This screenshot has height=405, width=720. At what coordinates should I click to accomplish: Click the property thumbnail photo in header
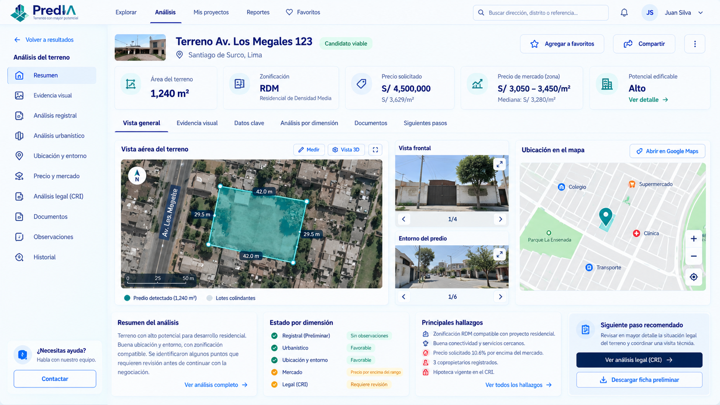click(x=140, y=47)
